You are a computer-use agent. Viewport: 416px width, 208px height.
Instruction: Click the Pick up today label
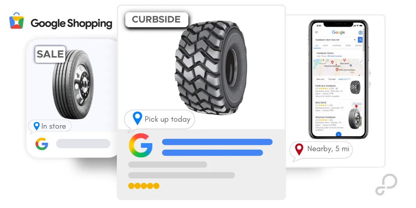[167, 119]
